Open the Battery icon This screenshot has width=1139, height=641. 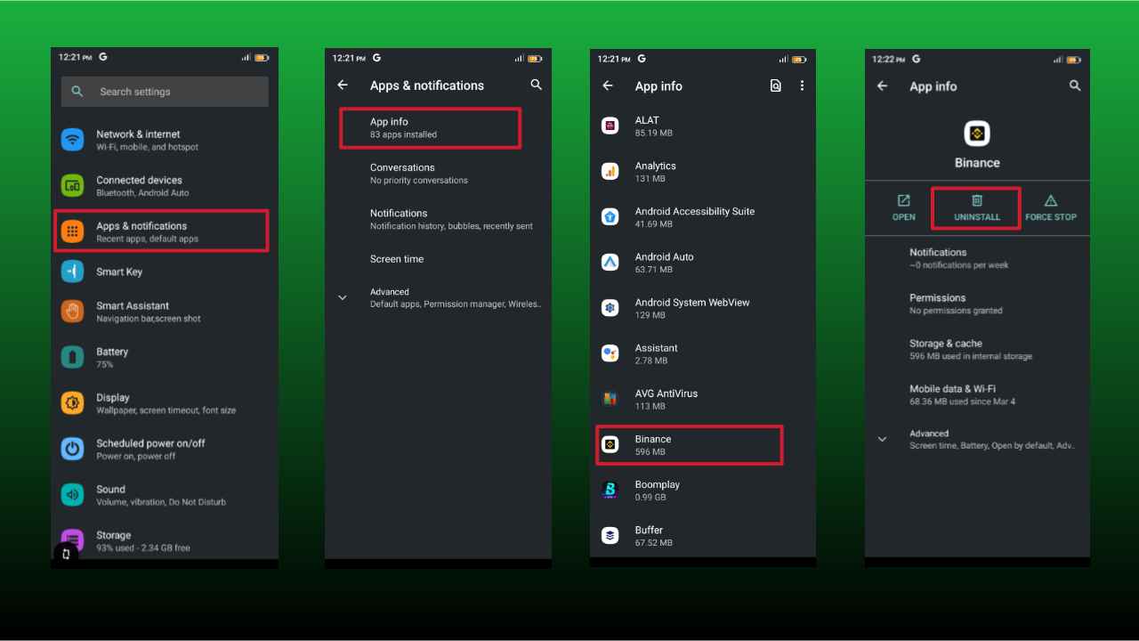[x=72, y=358]
